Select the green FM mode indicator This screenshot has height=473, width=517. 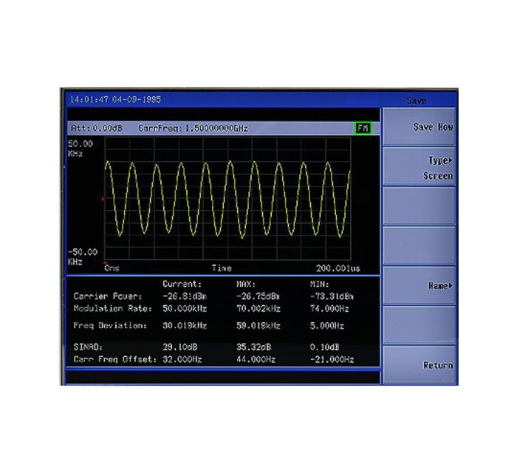coord(363,128)
